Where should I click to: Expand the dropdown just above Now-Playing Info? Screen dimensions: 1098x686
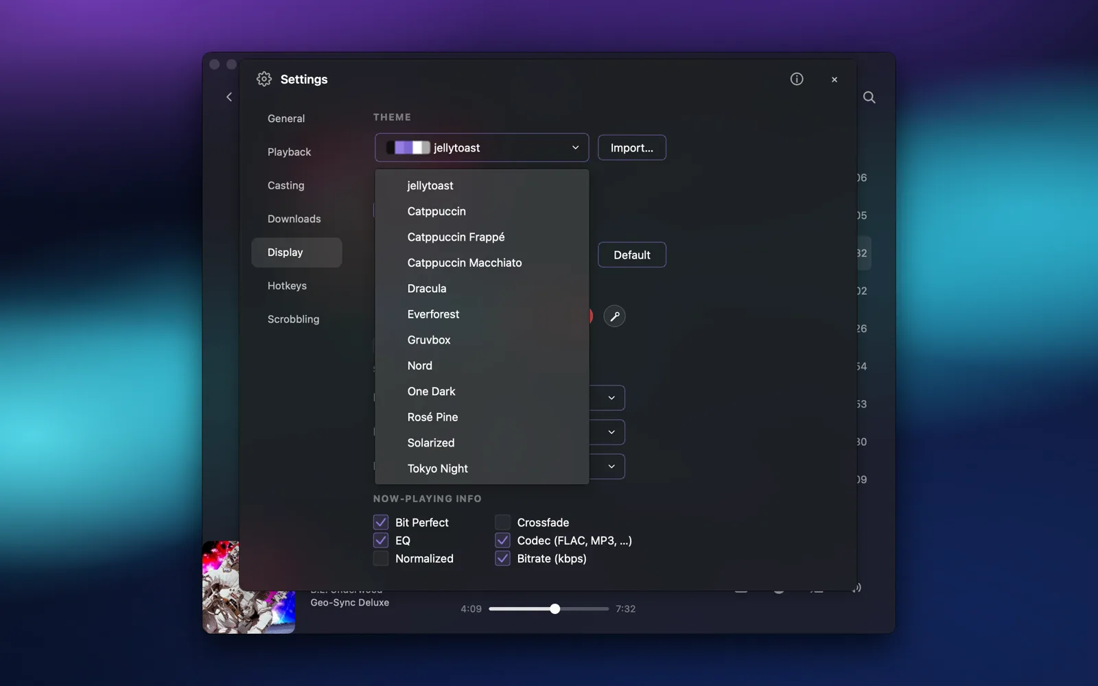pos(608,466)
